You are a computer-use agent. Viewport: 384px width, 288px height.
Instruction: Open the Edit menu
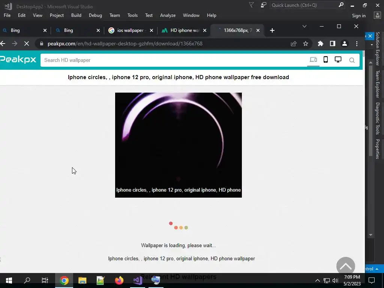click(x=21, y=15)
